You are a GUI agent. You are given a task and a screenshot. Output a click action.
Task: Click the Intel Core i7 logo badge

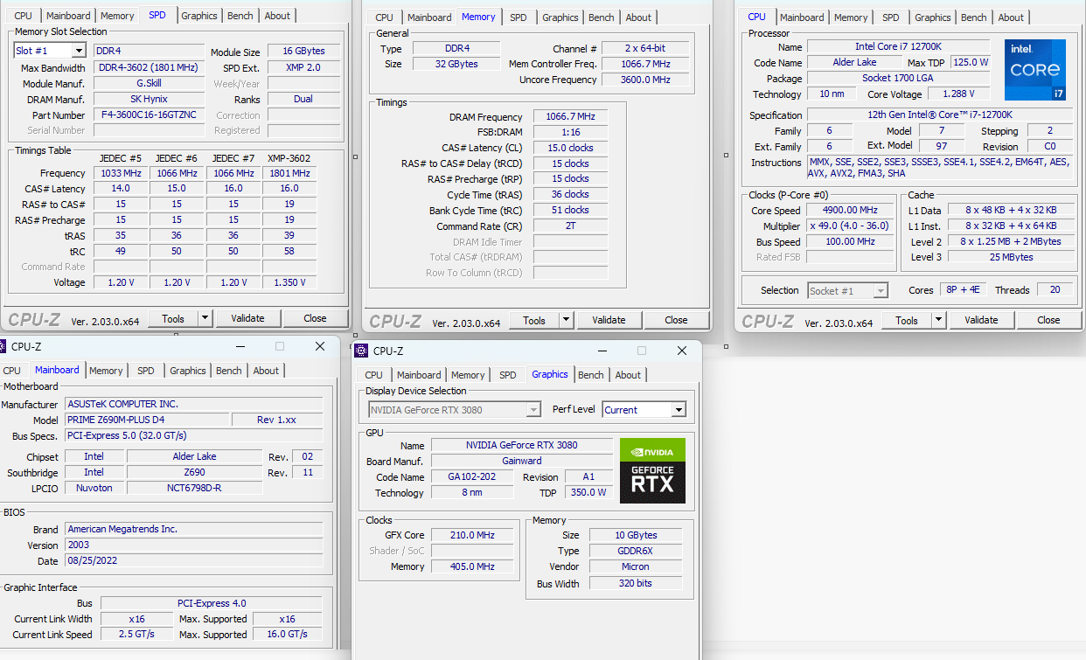pyautogui.click(x=1035, y=70)
